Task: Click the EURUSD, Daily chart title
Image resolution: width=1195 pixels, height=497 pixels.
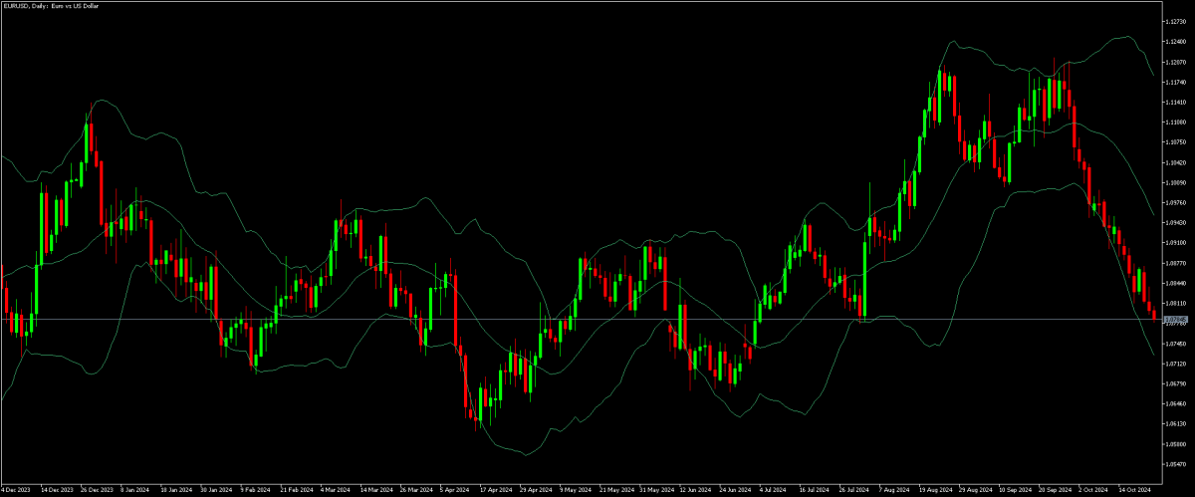Action: 50,6
